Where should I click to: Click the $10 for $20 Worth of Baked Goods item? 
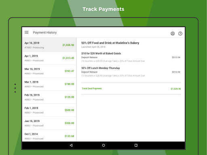(131, 57)
